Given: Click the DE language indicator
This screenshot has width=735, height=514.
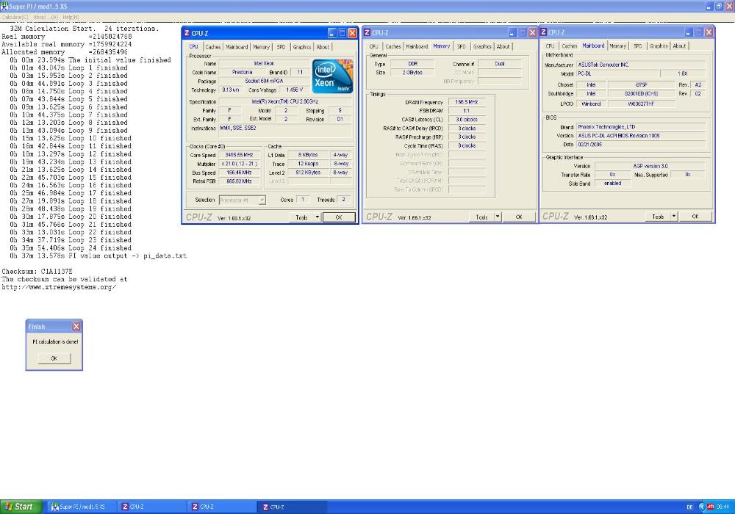Looking at the screenshot, I should pyautogui.click(x=689, y=507).
